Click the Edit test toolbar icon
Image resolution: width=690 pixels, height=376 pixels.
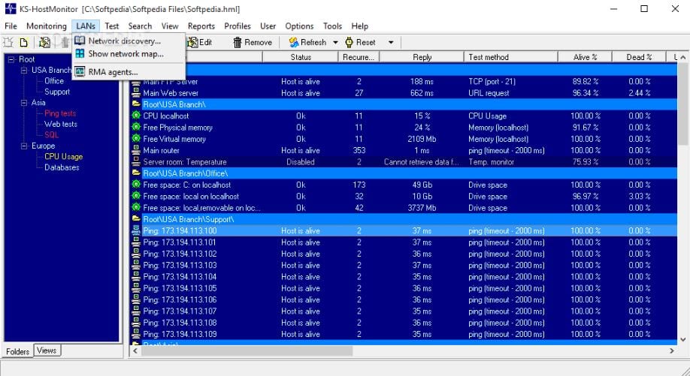click(x=192, y=42)
